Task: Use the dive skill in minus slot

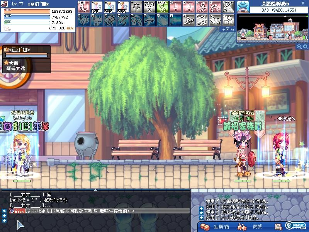Action: point(215,20)
